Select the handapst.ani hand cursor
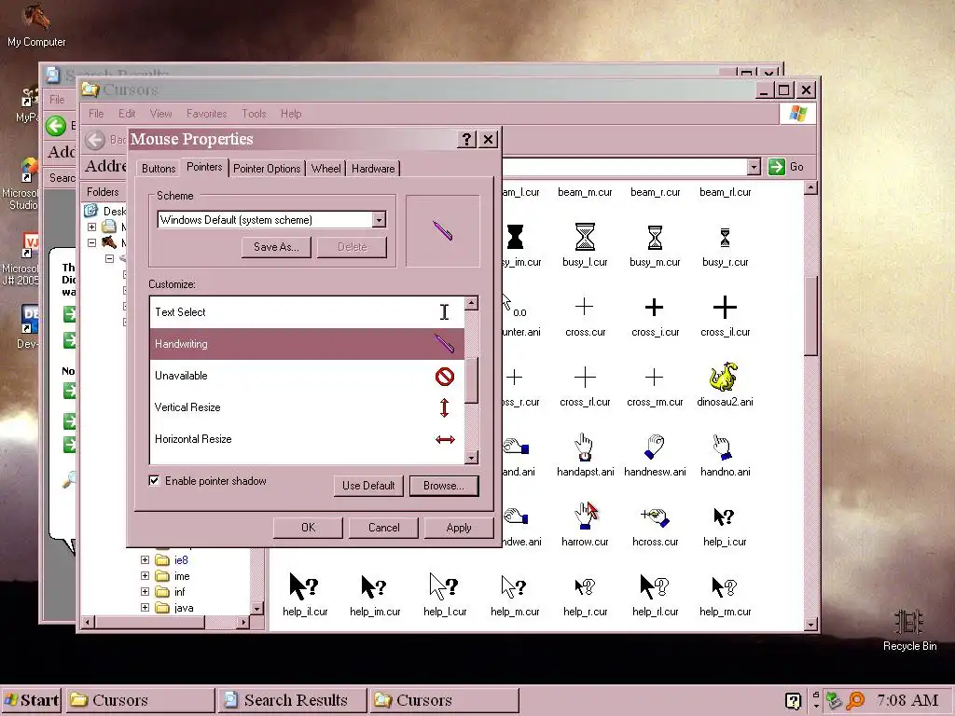The image size is (955, 716). 584,447
